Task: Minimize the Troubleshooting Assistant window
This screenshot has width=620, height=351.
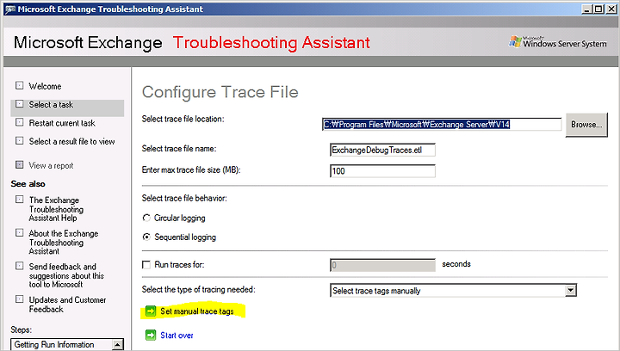Action: click(x=587, y=9)
